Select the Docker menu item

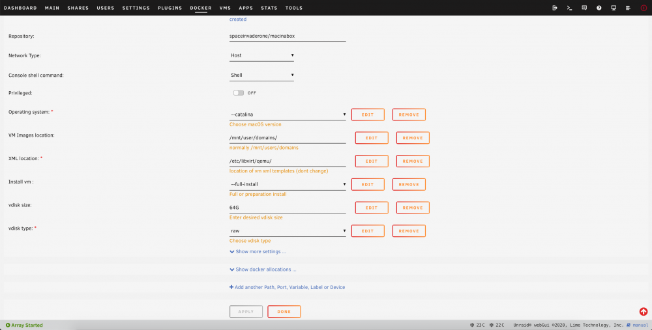coord(201,8)
